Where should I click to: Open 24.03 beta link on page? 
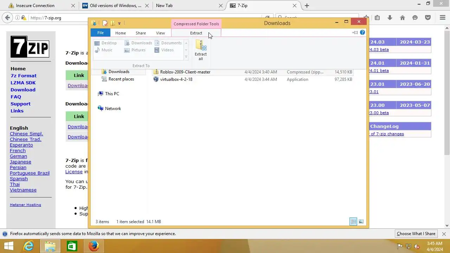click(x=379, y=50)
